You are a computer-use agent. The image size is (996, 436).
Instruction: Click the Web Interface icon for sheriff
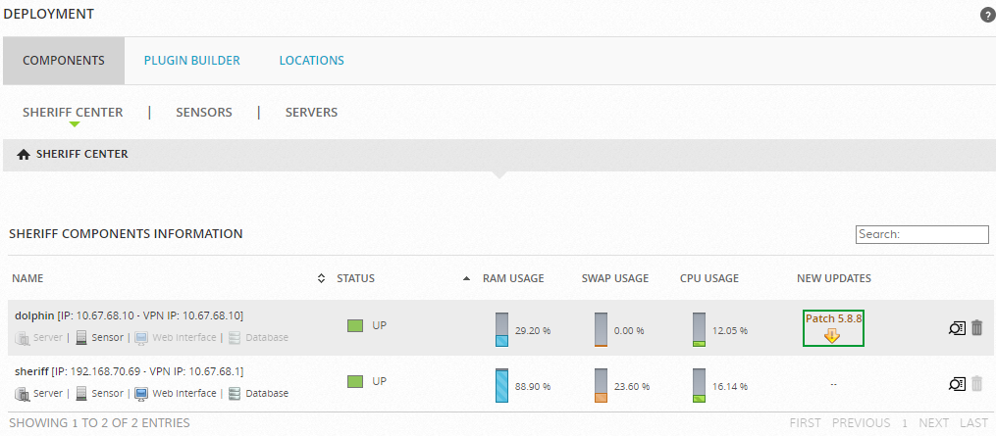(141, 394)
